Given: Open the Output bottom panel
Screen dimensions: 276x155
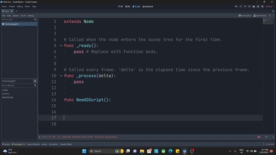Looking at the screenshot, I should click(x=6, y=144).
